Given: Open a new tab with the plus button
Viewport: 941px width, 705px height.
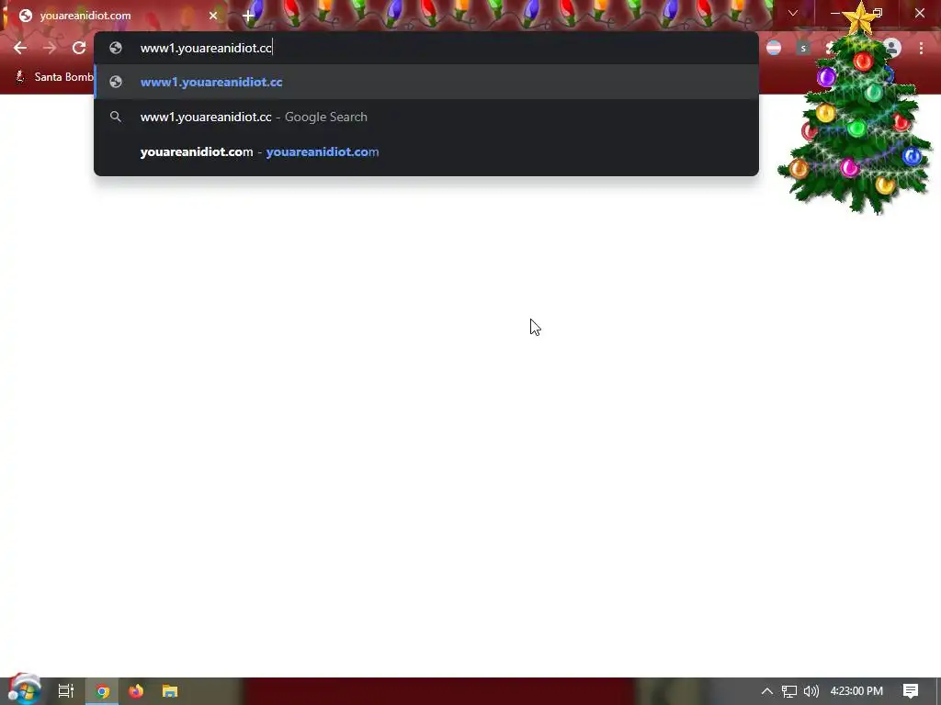Looking at the screenshot, I should (x=248, y=16).
